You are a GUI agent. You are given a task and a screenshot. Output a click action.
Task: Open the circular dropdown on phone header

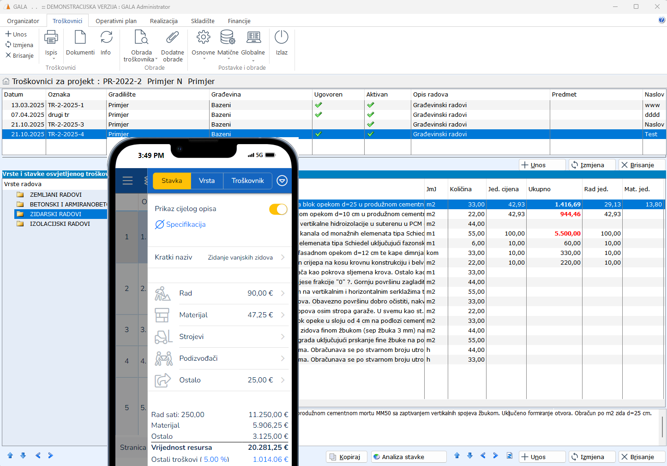[282, 181]
